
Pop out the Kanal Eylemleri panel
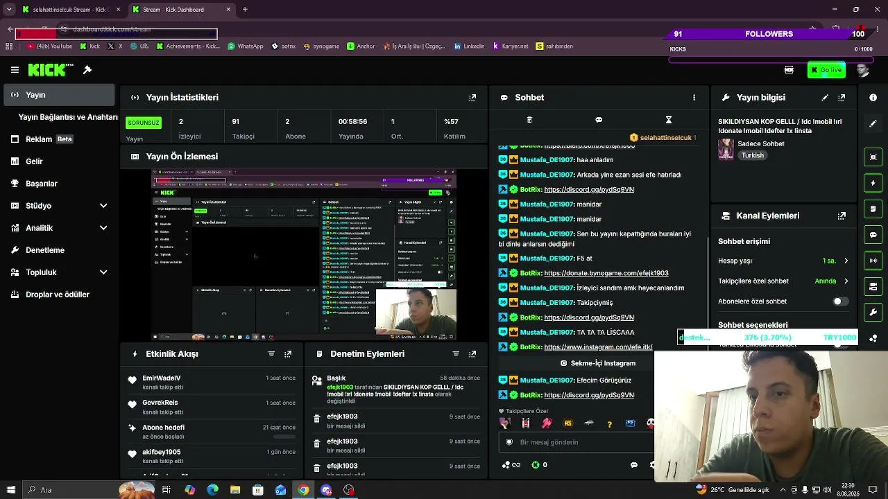coord(842,216)
